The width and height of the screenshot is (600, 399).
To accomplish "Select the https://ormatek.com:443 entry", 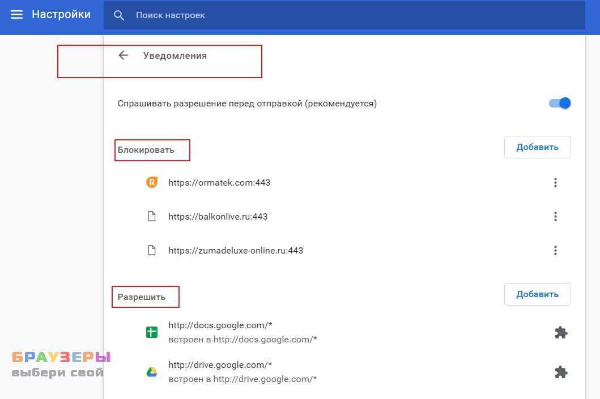I will point(219,182).
